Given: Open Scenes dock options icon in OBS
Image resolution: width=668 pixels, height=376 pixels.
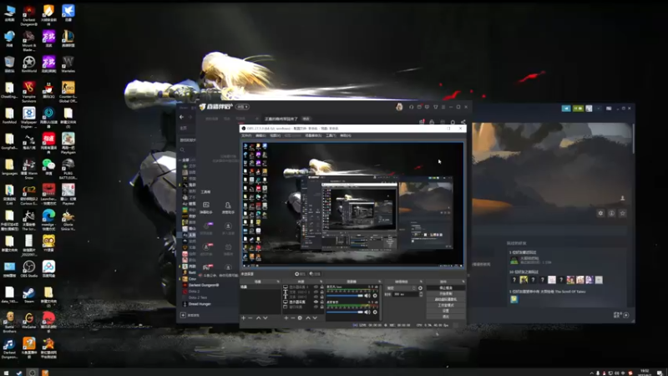Looking at the screenshot, I should point(278,282).
